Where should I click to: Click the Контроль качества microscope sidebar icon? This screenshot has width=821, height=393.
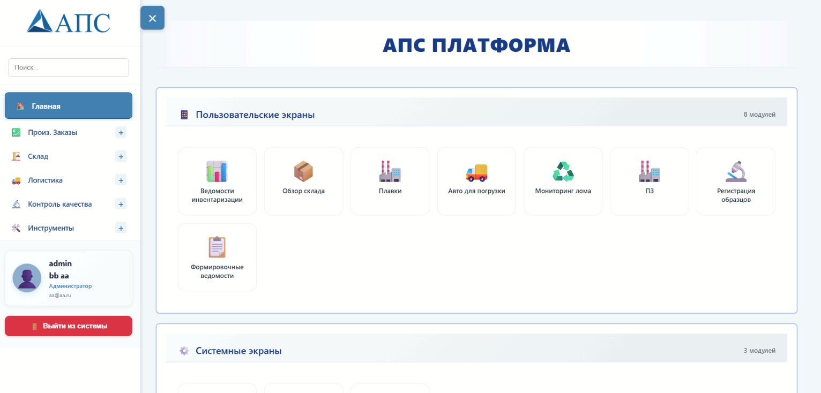(x=16, y=204)
